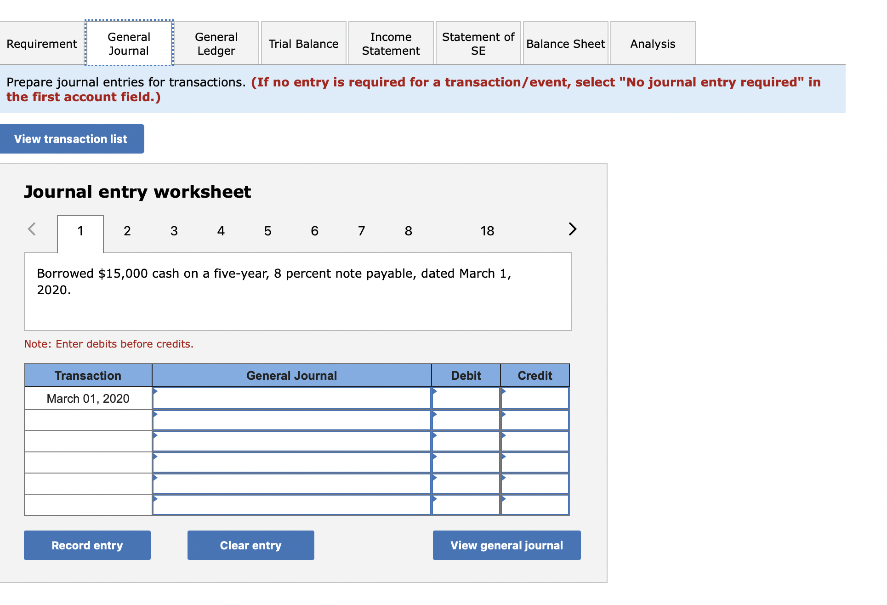Screen dimensions: 887x605
Task: Select transaction number 2 tab
Action: click(127, 231)
